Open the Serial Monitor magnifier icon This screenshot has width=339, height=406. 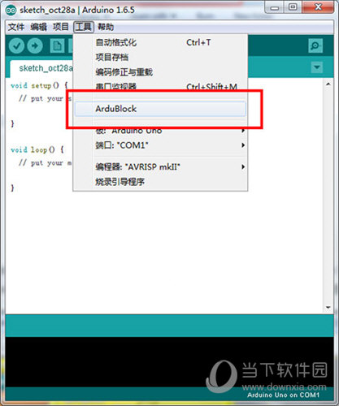pyautogui.click(x=315, y=45)
